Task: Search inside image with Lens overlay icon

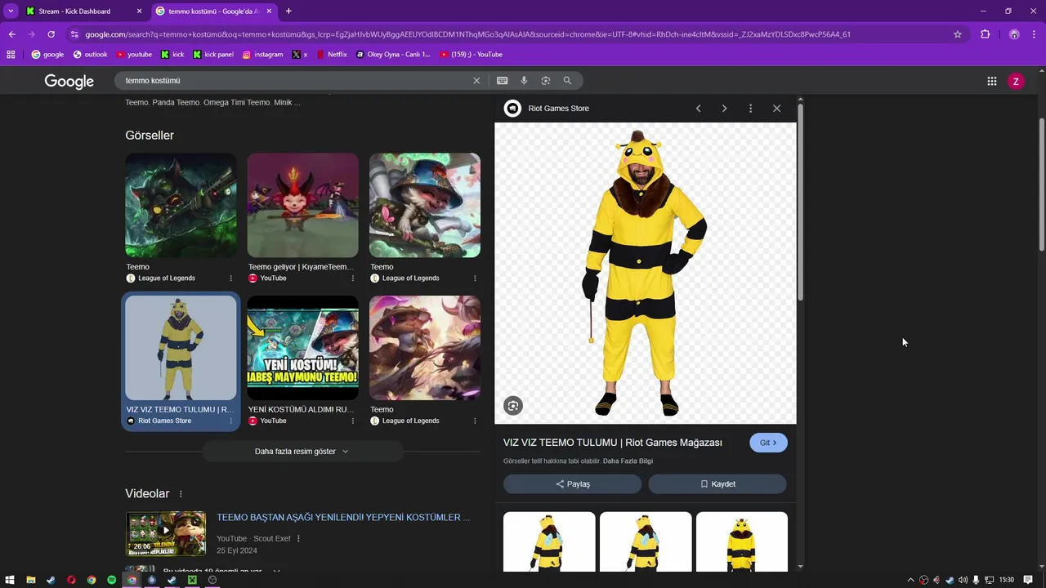Action: click(513, 406)
